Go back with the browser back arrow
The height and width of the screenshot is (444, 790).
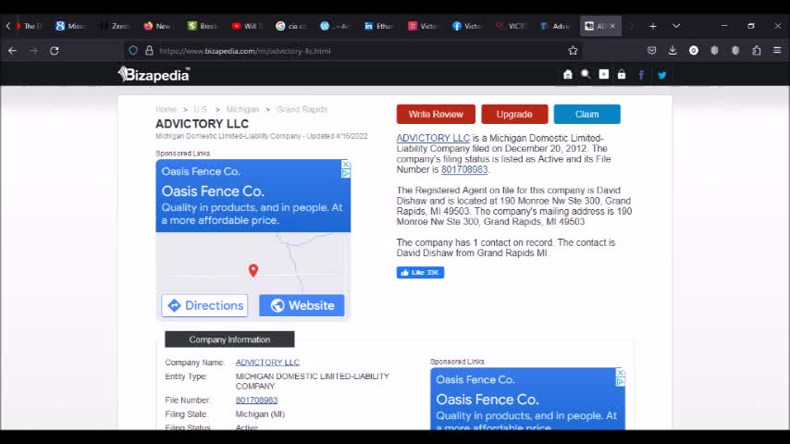coord(13,50)
